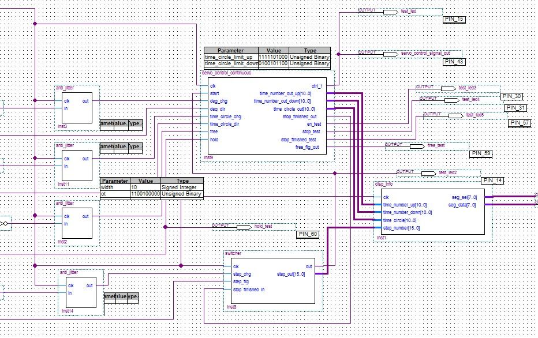The width and height of the screenshot is (538, 338).
Task: Select the switcher block inst8
Action: pos(273,281)
